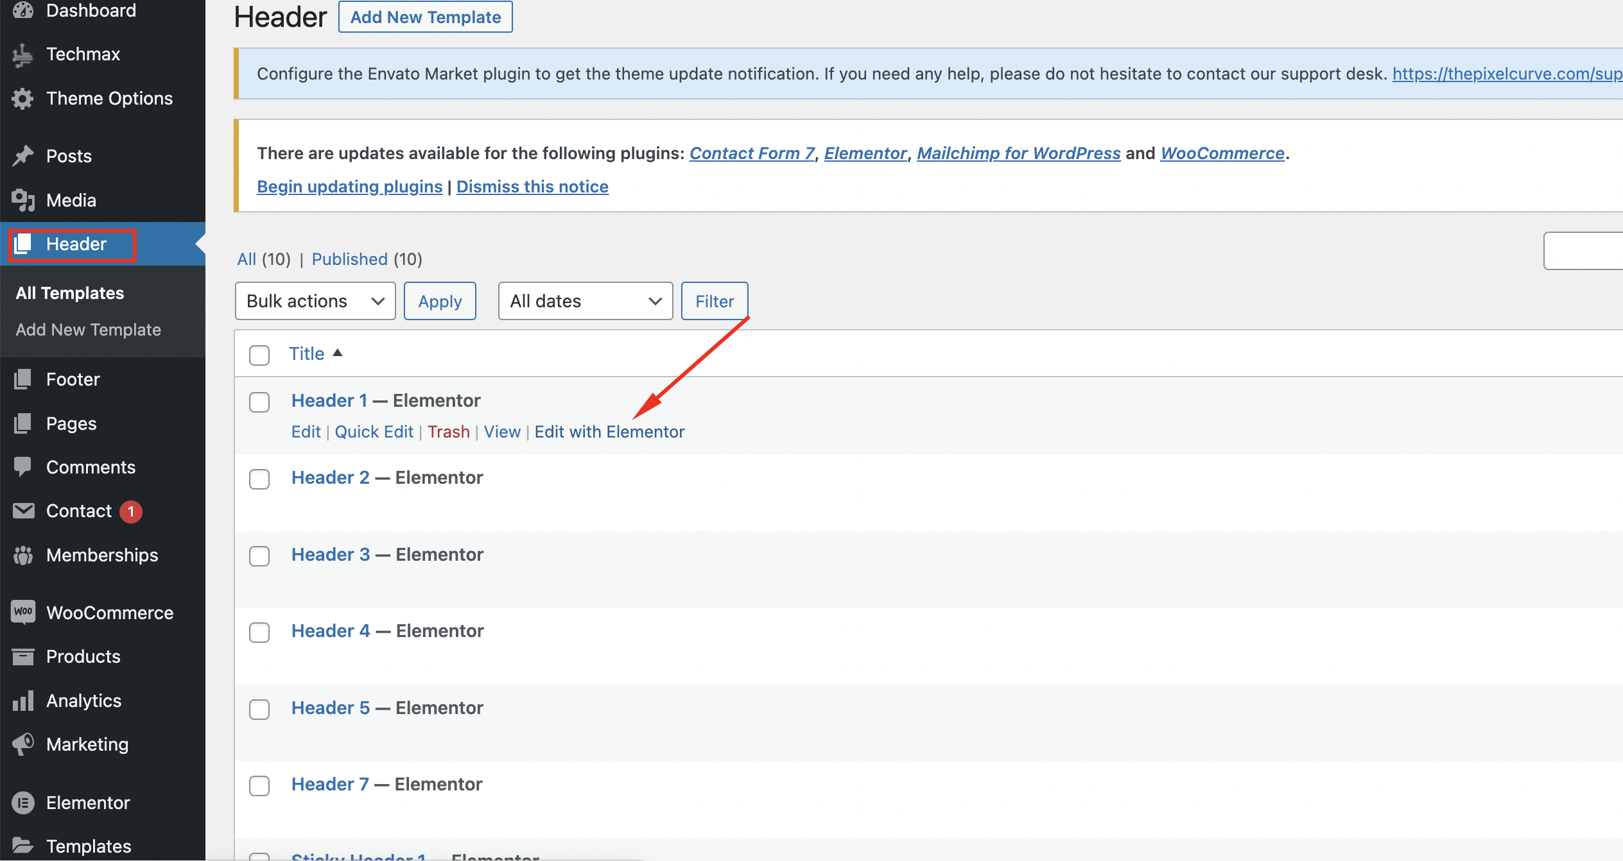Screen dimensions: 1623x861
Task: Click the Dashboard gauge icon
Action: coord(23,10)
